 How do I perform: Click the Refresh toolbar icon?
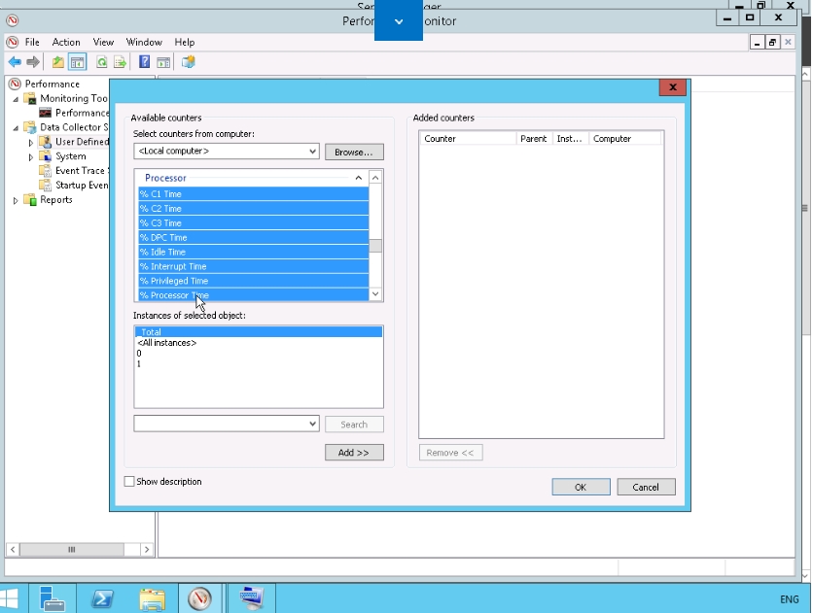tap(101, 62)
